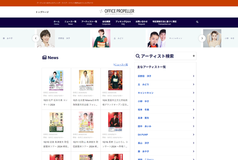
Task: Open キャン×キャン in artist list
Action: (166, 93)
